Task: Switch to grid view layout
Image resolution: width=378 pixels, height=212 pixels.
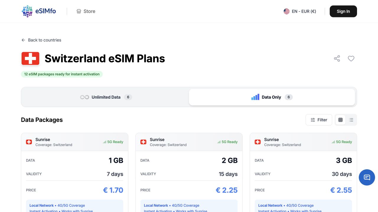Action: [x=340, y=120]
